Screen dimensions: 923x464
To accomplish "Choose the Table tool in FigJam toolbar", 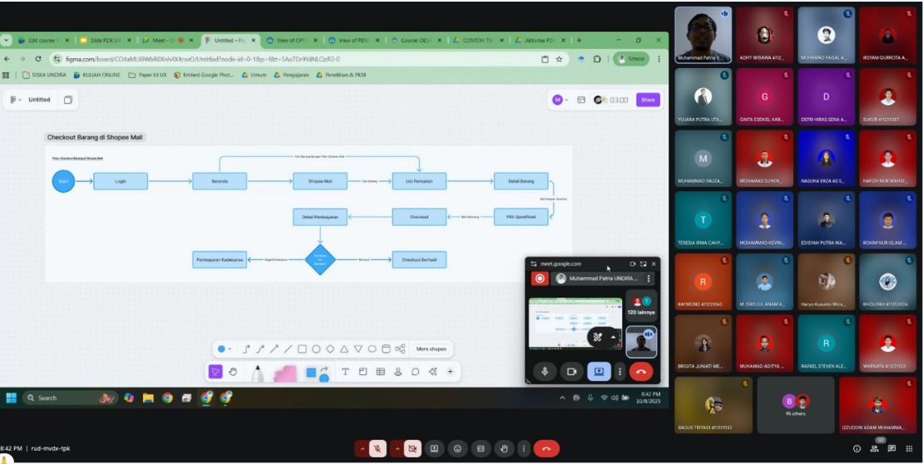I will click(380, 372).
